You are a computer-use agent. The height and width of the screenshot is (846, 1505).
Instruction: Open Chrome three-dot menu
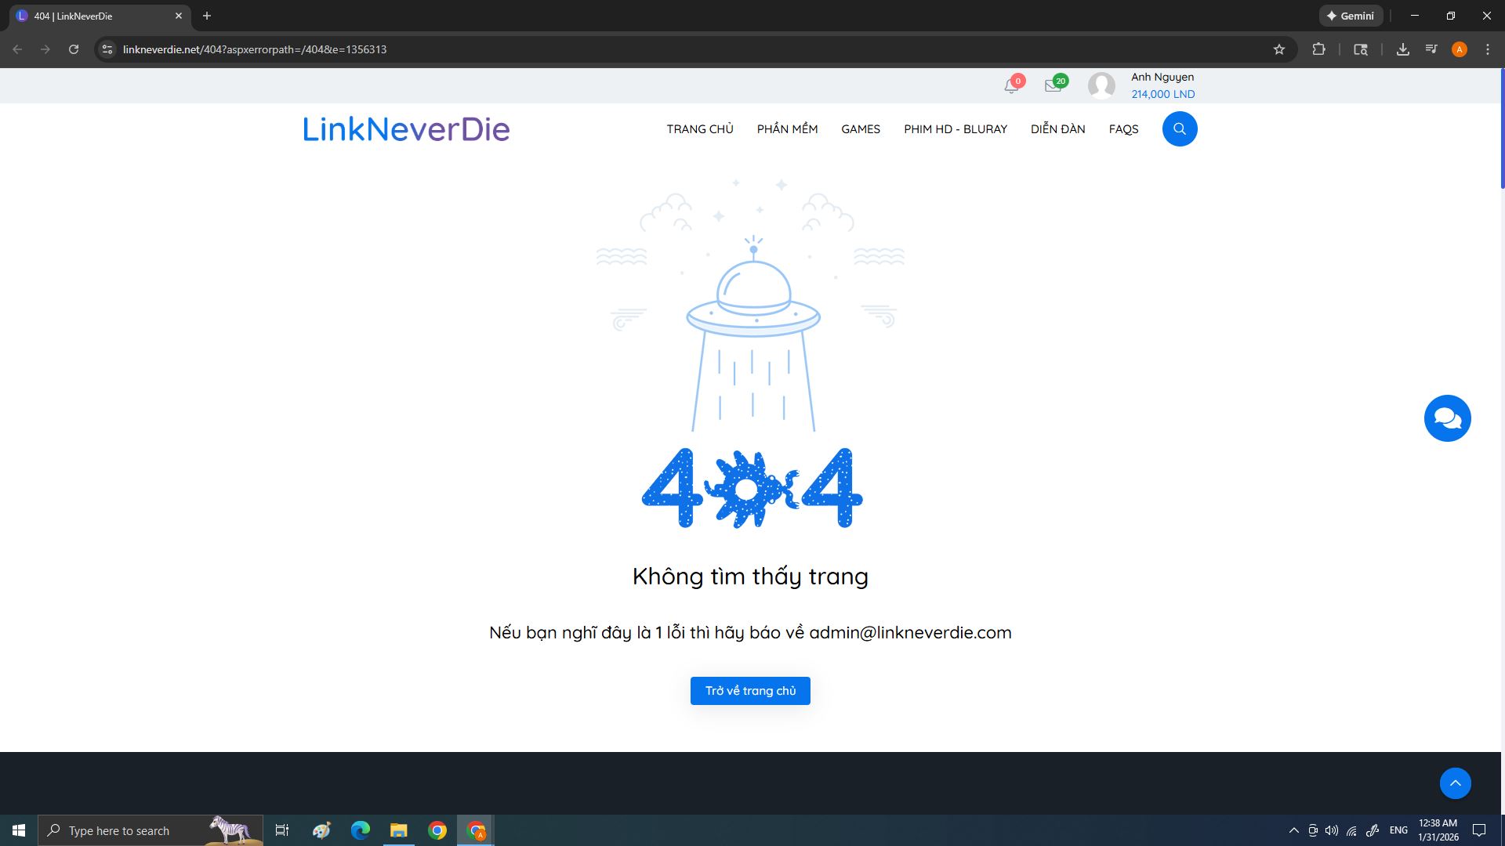[1488, 49]
